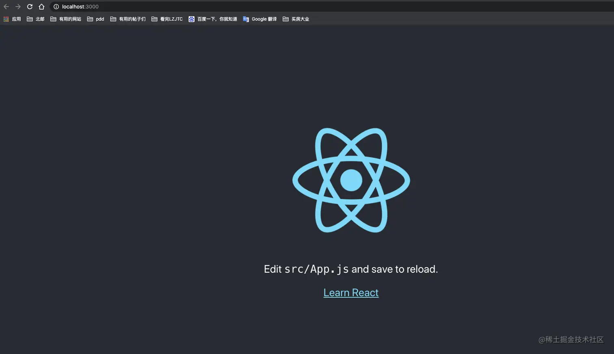Open the 应用 apps shortcut
The height and width of the screenshot is (354, 614).
pyautogui.click(x=12, y=19)
